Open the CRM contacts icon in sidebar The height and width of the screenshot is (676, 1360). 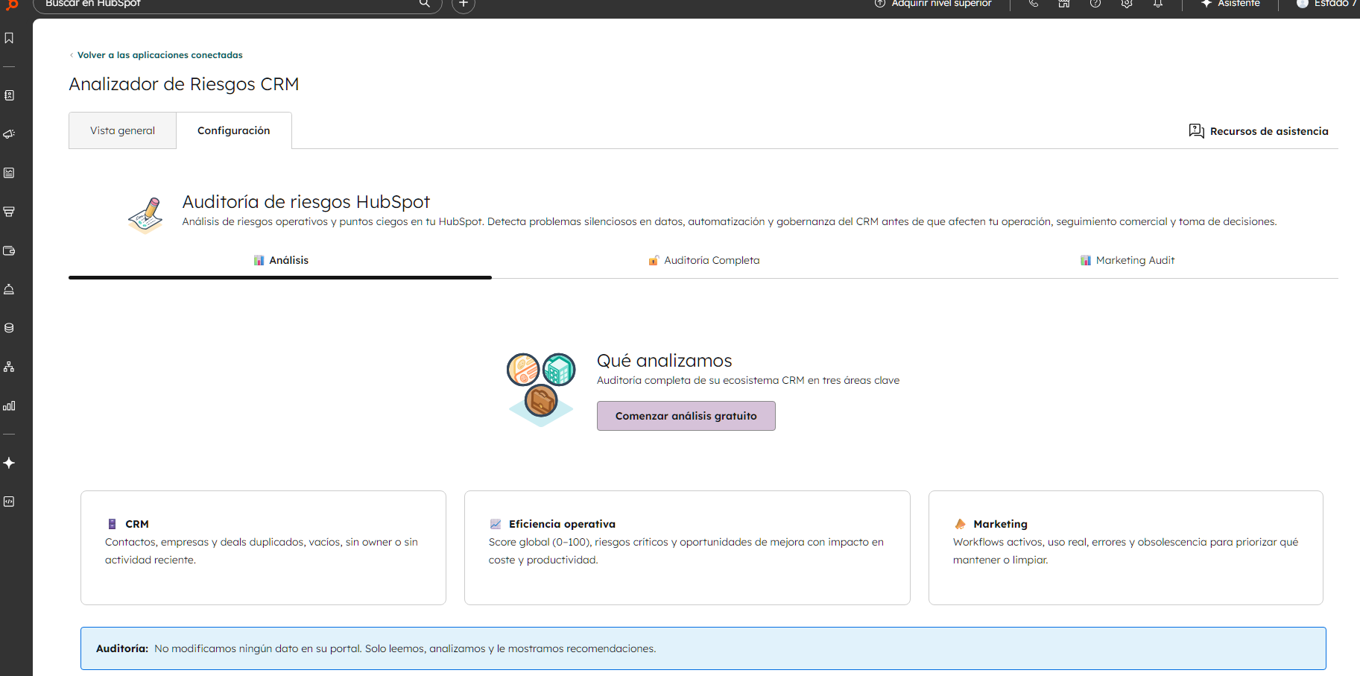coord(9,95)
